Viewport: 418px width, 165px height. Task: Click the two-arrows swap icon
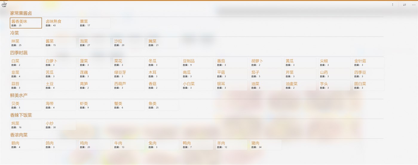[405, 5]
